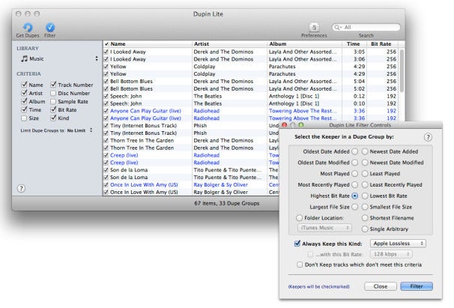Click the magnifier icon in the search field
454x308 pixels.
click(x=337, y=27)
